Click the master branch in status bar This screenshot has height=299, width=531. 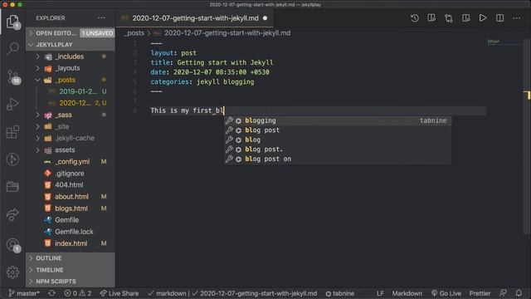point(24,293)
